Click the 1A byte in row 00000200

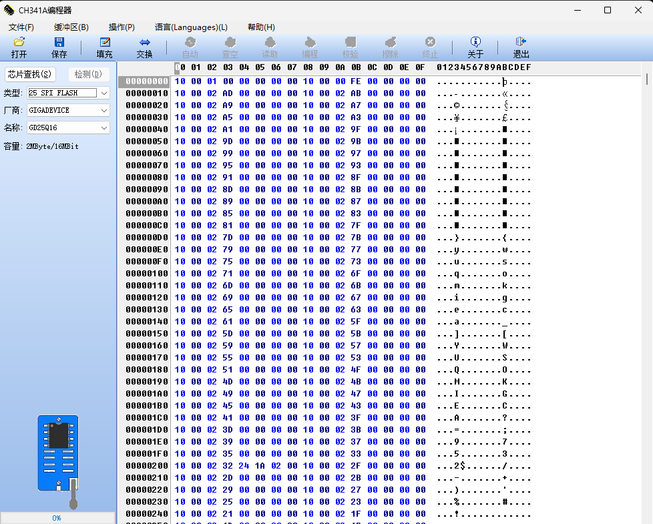coord(260,466)
